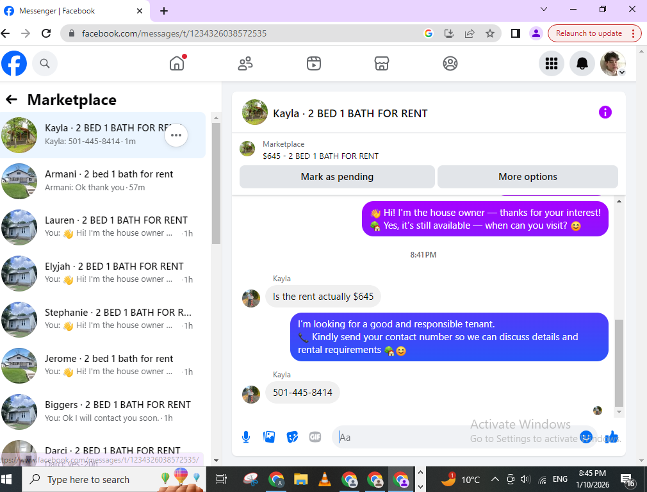Open Task View in the taskbar
The height and width of the screenshot is (492, 647).
tap(222, 479)
